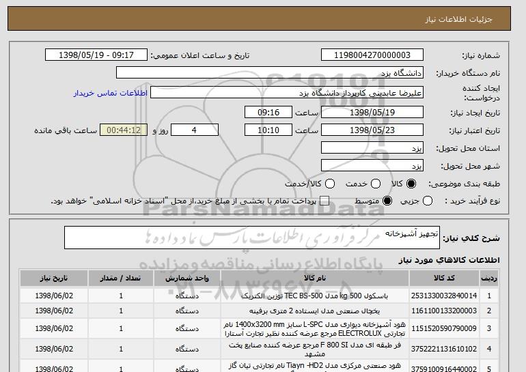The width and height of the screenshot is (526, 372).
Task: Click the هود آشپزخانه دیواری L-SPC item name
Action: (315, 329)
